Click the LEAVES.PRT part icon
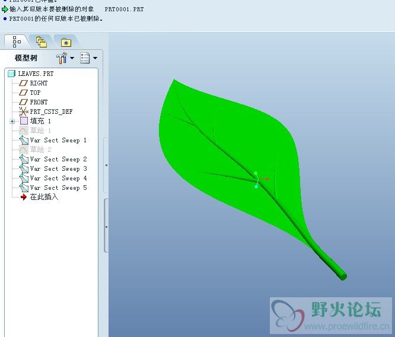This screenshot has width=395, height=337. tap(12, 74)
